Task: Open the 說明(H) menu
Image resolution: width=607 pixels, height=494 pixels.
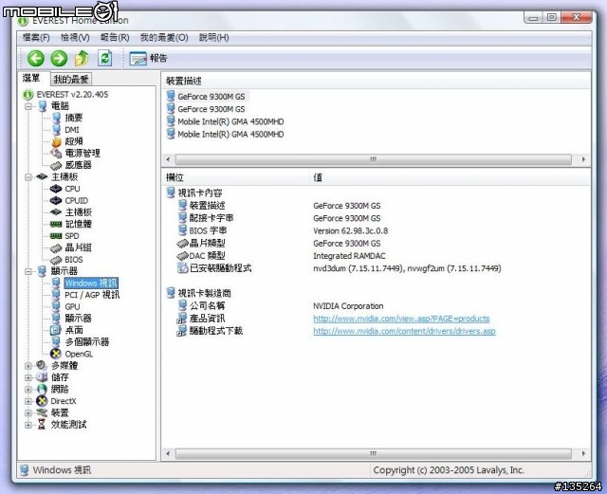Action: [213, 38]
